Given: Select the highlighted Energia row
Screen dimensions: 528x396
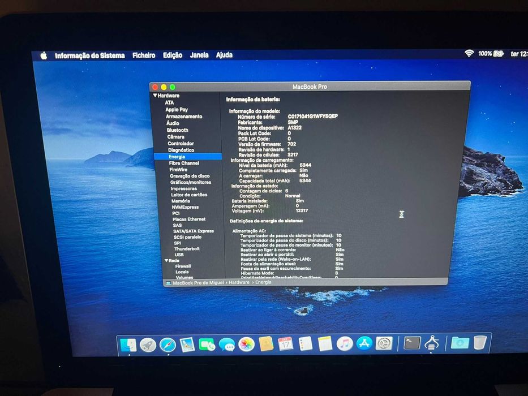Looking at the screenshot, I should (x=188, y=157).
